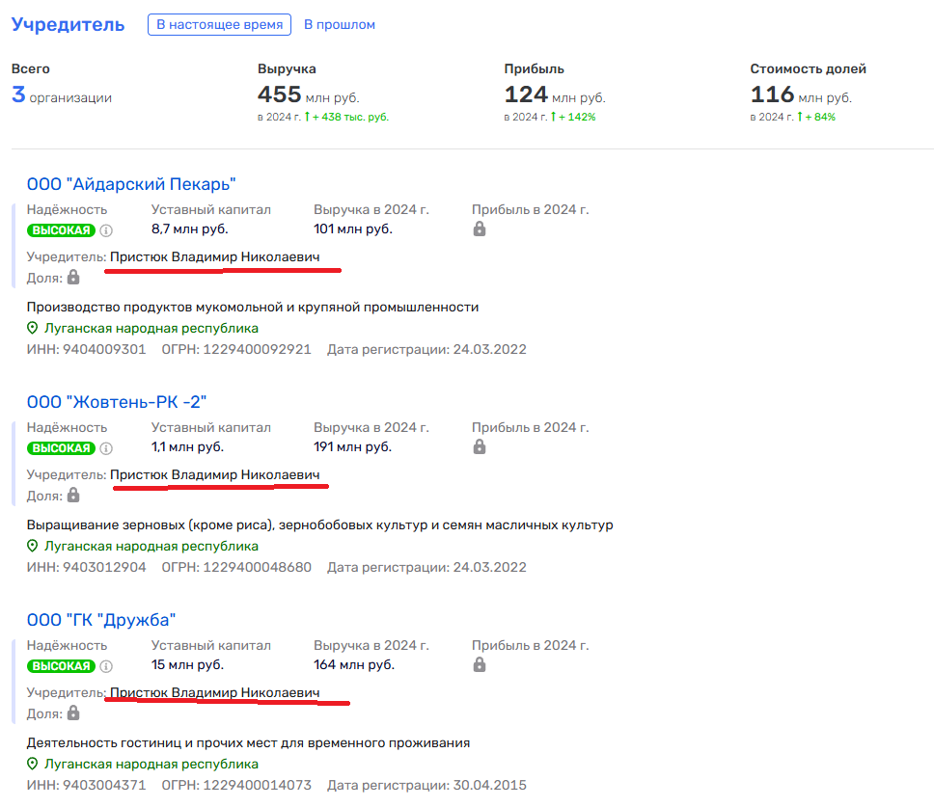Screen dimensions: 934x807
Task: Click the share lock icon for ГК Дружба
Action: tap(73, 713)
